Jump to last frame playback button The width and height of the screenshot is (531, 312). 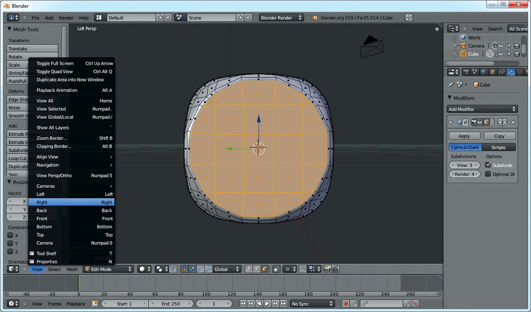click(x=283, y=304)
